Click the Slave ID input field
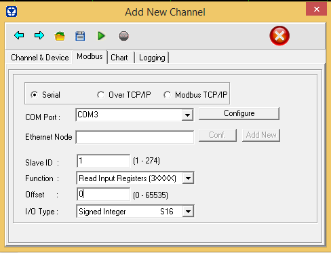This screenshot has height=253, width=331. point(104,161)
